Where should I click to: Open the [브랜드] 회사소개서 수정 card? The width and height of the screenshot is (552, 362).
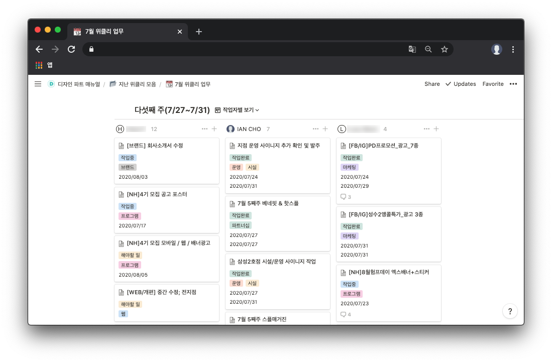(x=167, y=161)
